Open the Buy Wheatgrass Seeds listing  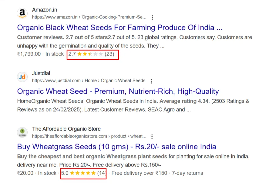click(116, 147)
